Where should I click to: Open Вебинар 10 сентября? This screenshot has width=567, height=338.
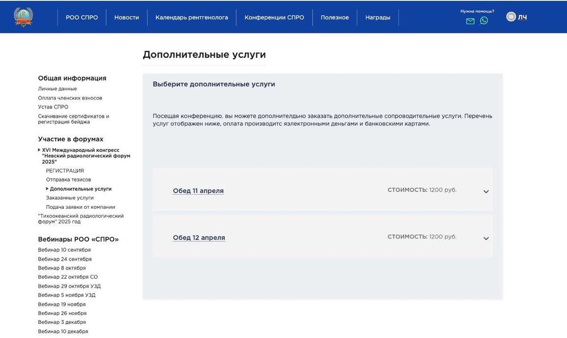click(64, 250)
